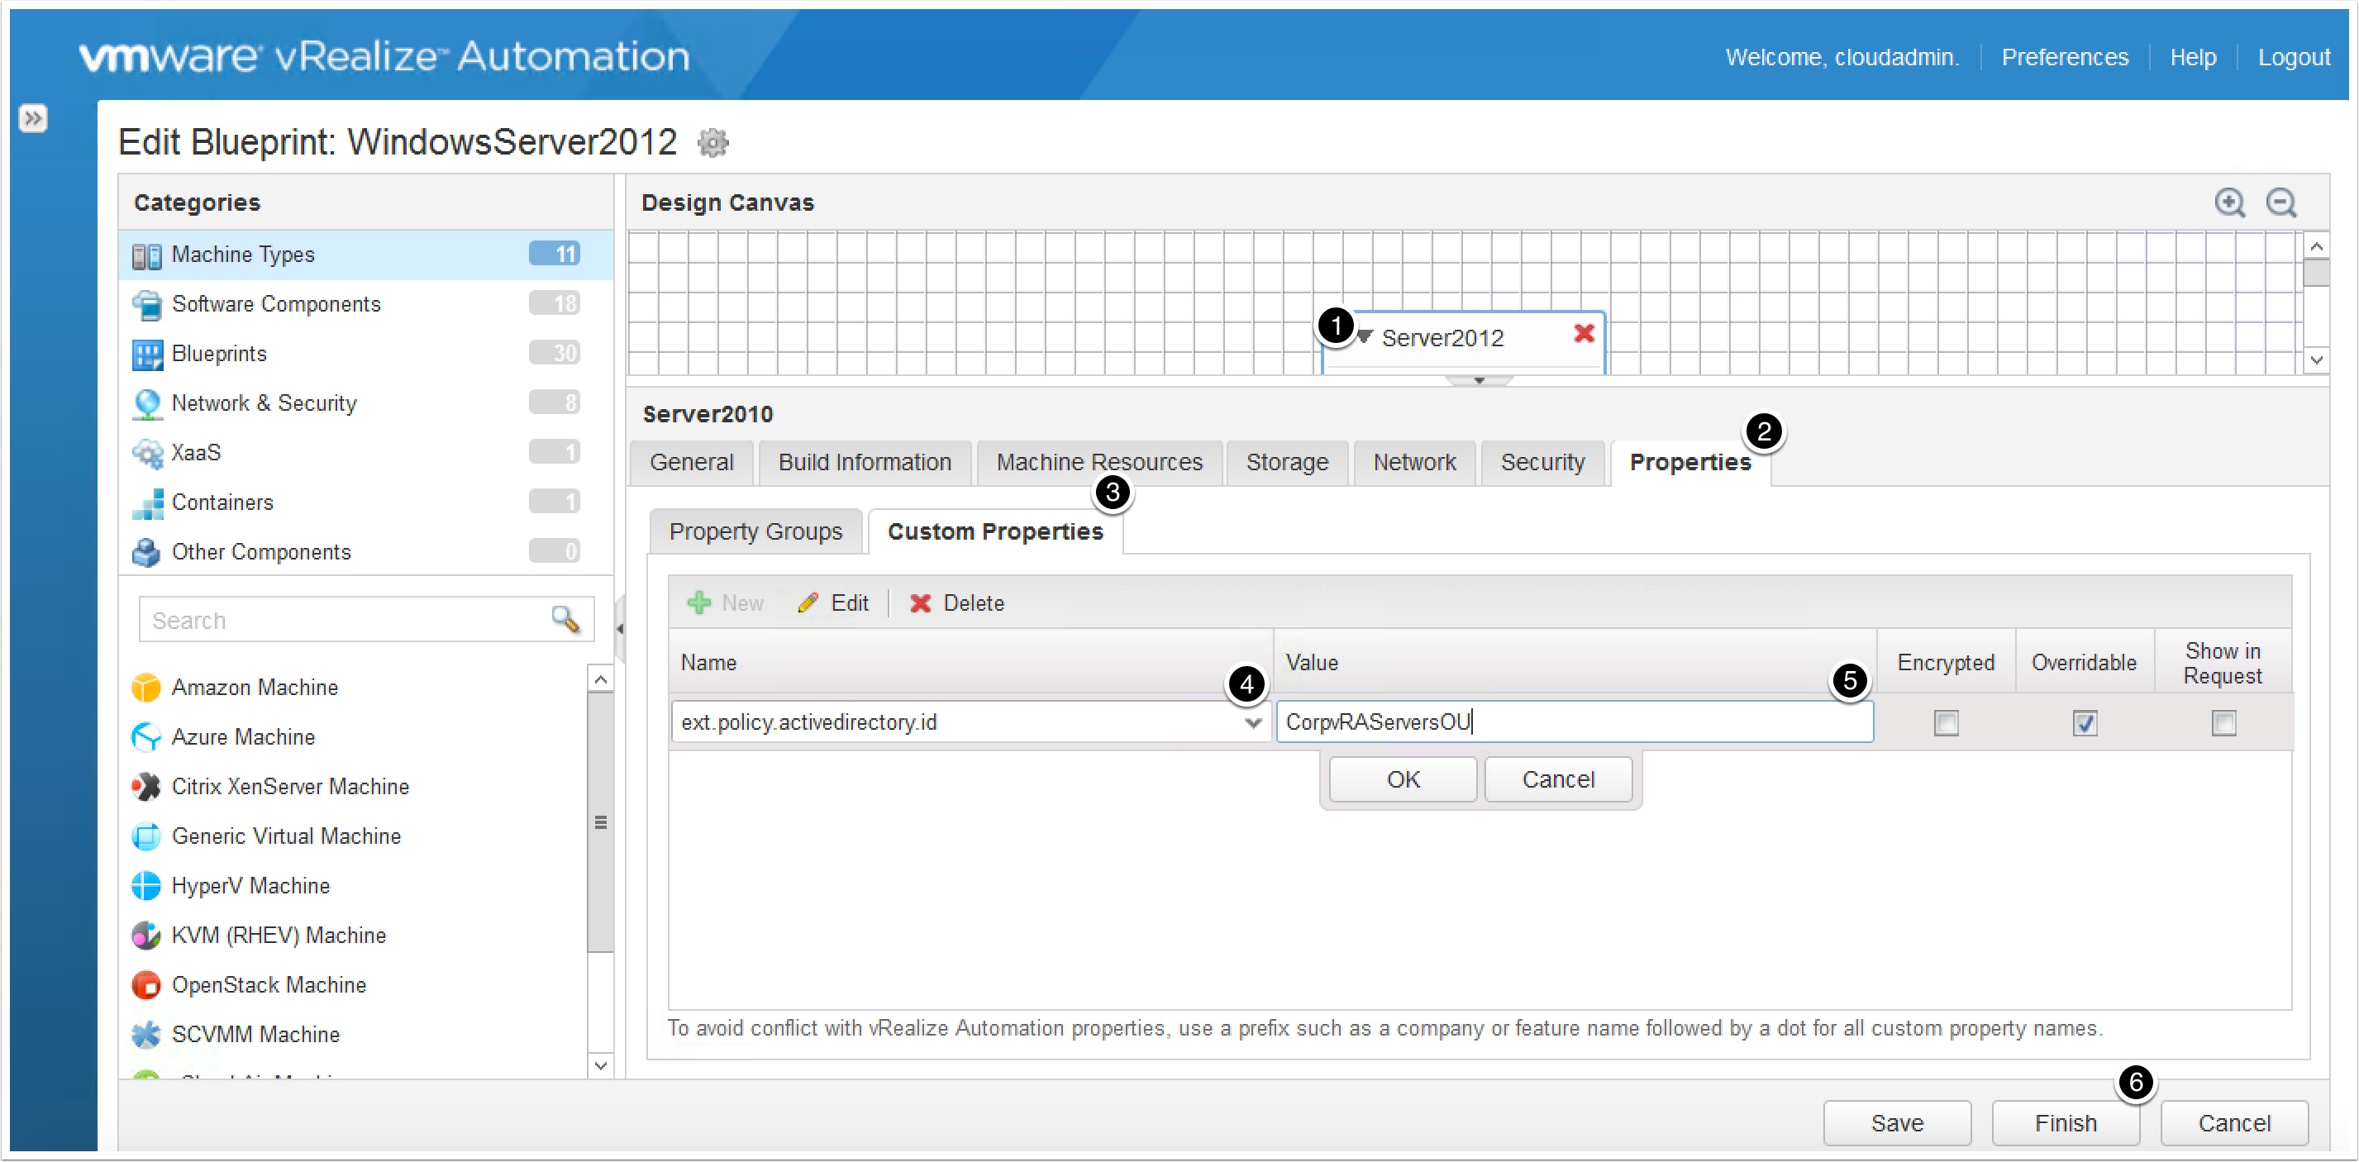The width and height of the screenshot is (2359, 1162).
Task: Click the machine list scrollbar thumb
Action: 600,822
